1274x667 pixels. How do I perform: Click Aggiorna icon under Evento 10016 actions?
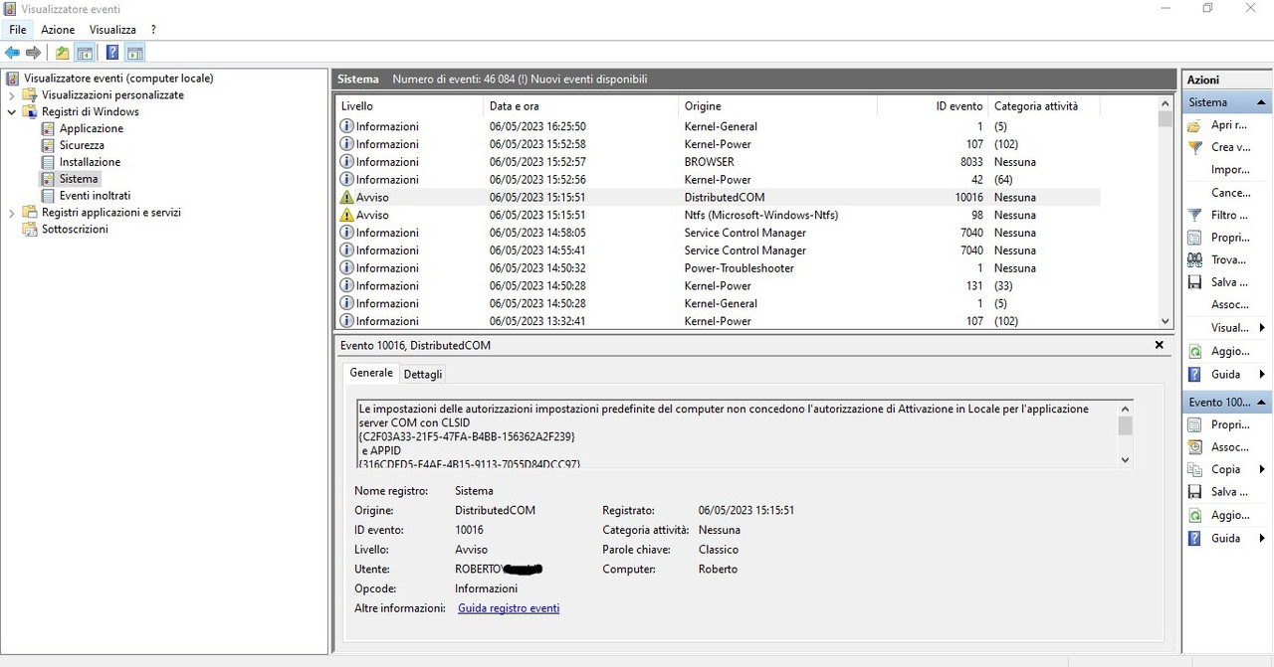point(1194,515)
